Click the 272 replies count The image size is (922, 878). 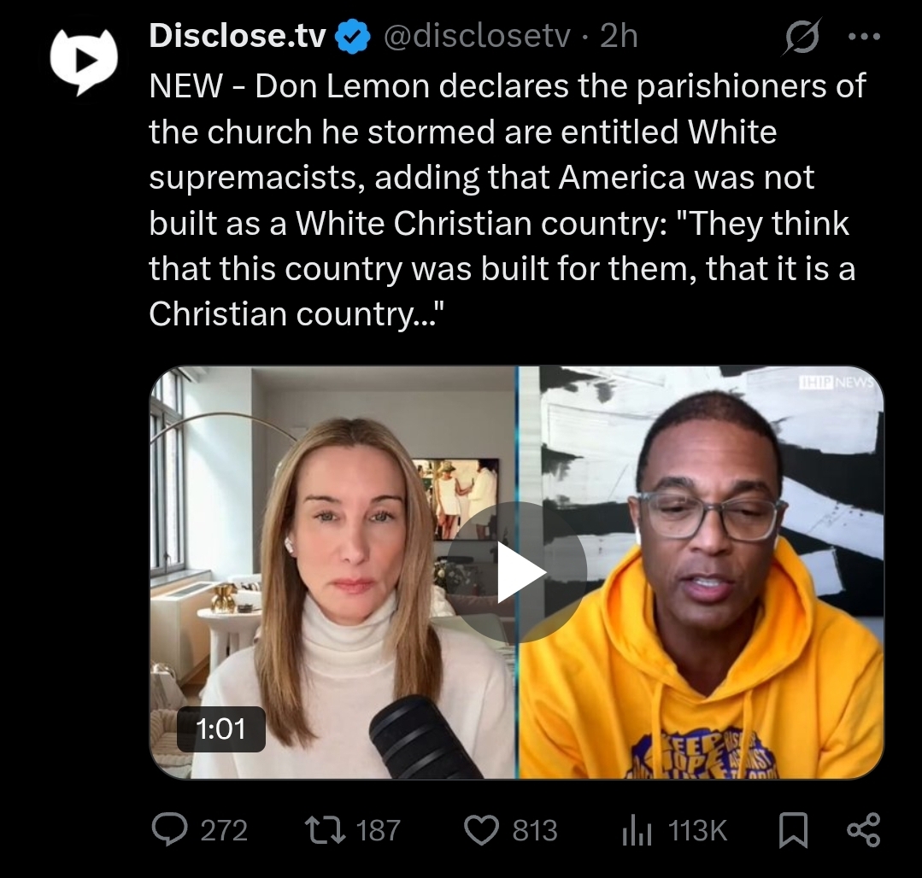224,830
